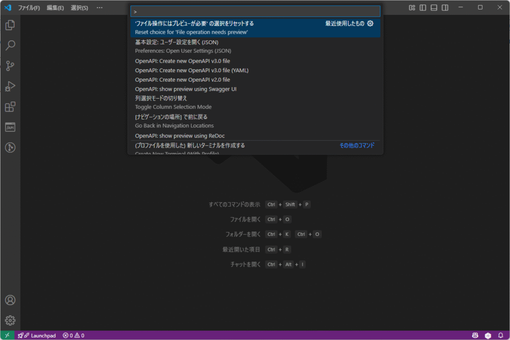
Task: Click 最近開いた項目 hint text
Action: point(242,249)
